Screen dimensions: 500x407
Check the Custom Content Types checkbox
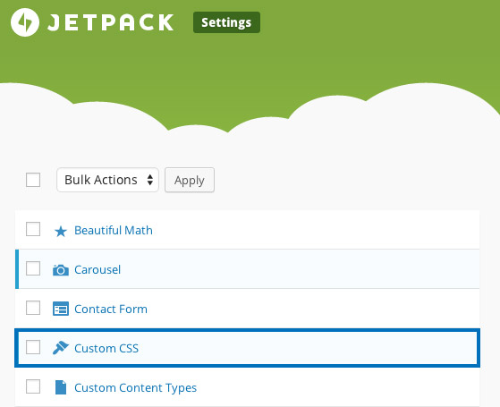tap(33, 386)
